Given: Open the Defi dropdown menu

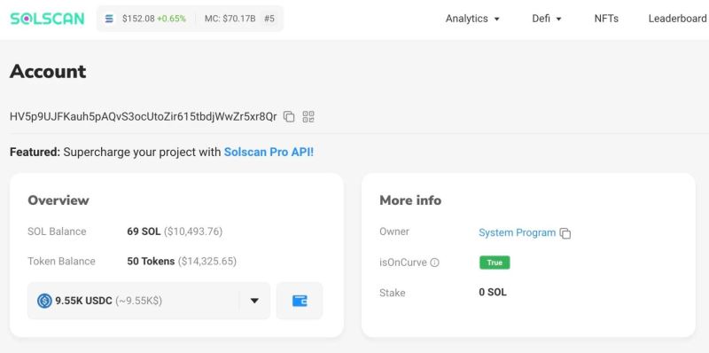Looking at the screenshot, I should tap(547, 19).
